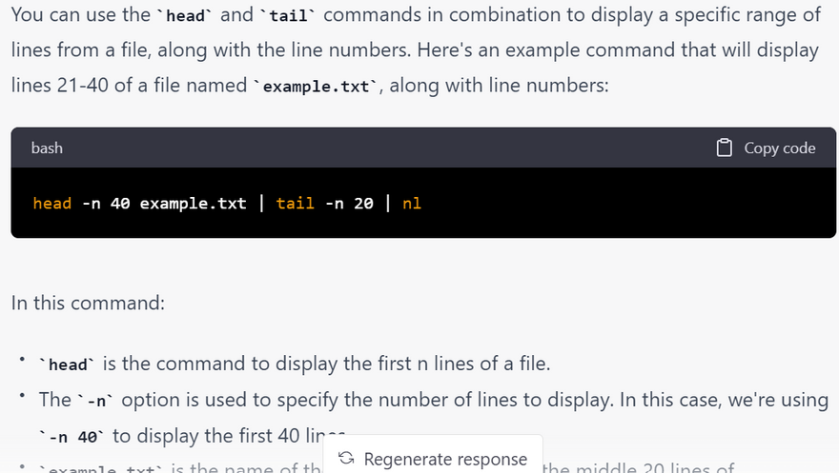
Task: Click the first bullet point marker
Action: pyautogui.click(x=21, y=362)
